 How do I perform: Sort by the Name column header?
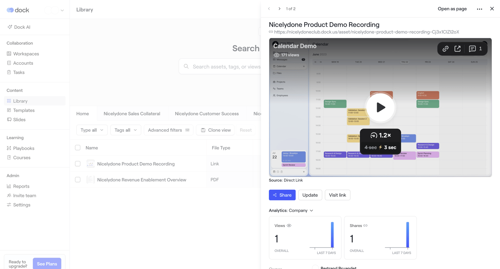[x=92, y=148]
